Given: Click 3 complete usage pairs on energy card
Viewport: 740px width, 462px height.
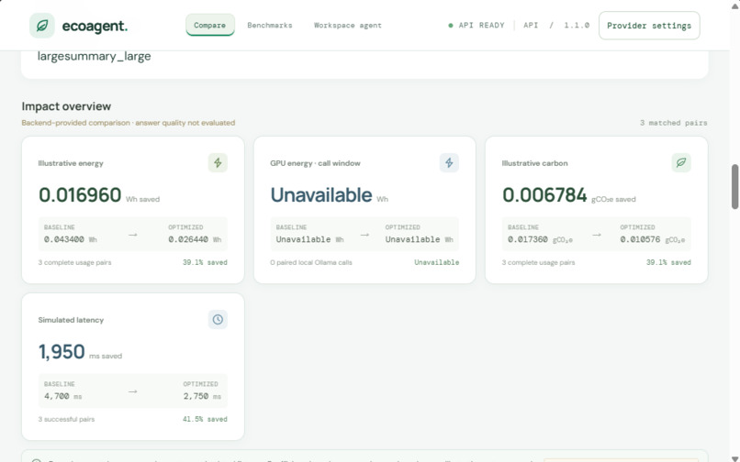Looking at the screenshot, I should [x=75, y=262].
